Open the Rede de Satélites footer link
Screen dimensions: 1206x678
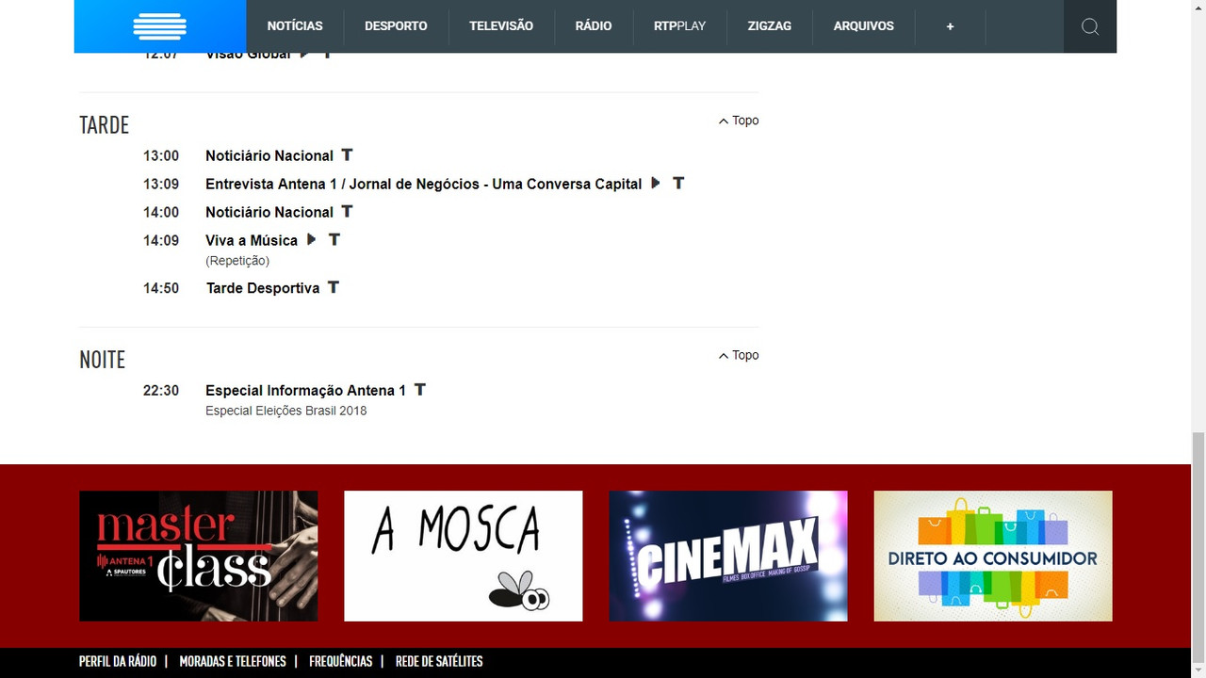[x=439, y=661]
